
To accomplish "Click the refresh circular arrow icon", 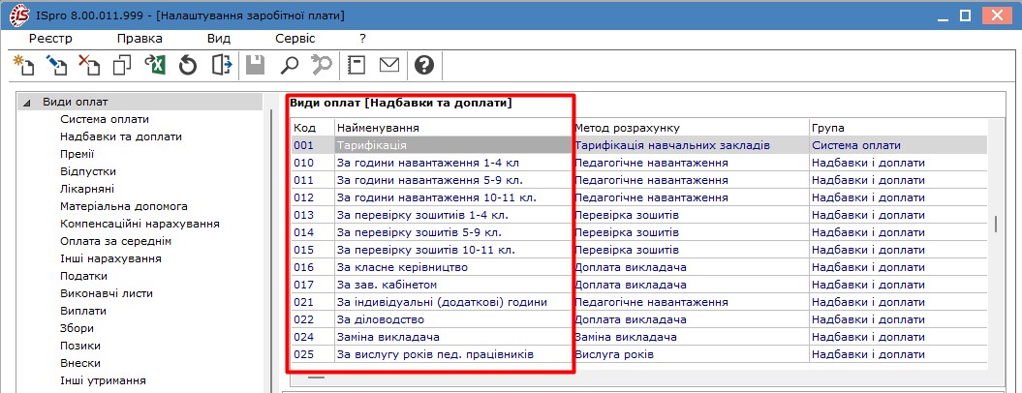I will [x=188, y=65].
